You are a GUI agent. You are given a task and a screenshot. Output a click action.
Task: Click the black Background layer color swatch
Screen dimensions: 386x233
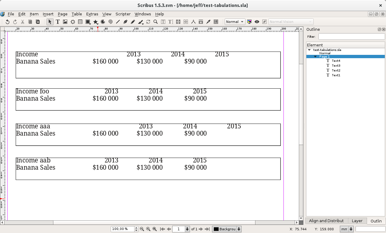(216, 229)
